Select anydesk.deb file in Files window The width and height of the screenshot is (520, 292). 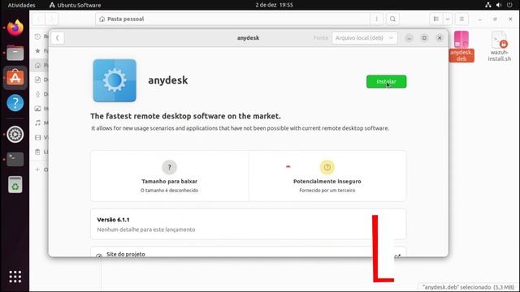coord(461,46)
